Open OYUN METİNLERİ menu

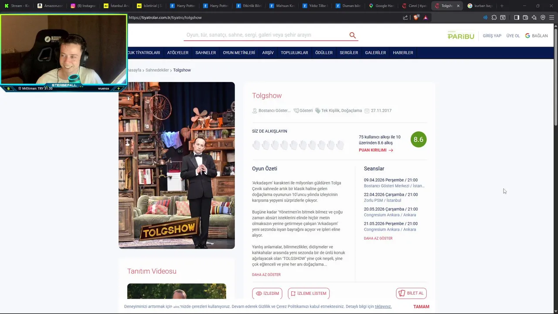point(239,53)
